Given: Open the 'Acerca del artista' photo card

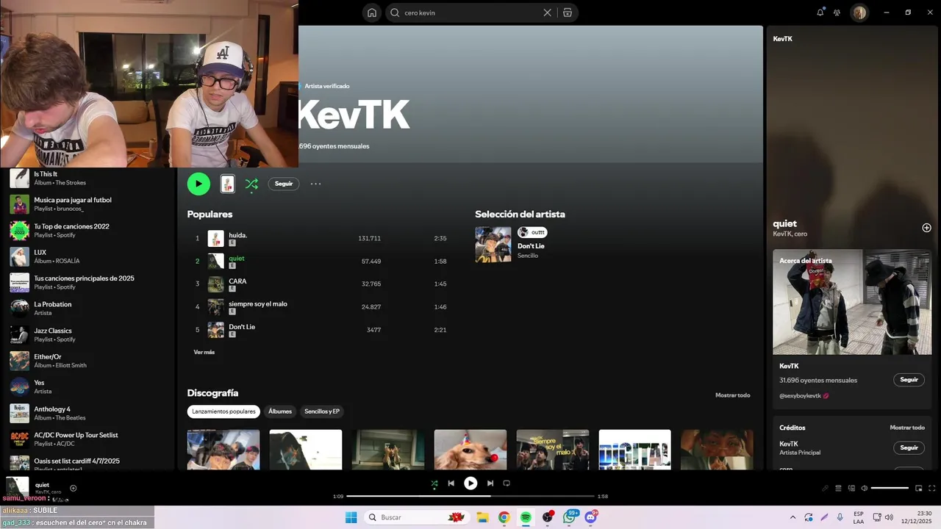Looking at the screenshot, I should pos(852,302).
